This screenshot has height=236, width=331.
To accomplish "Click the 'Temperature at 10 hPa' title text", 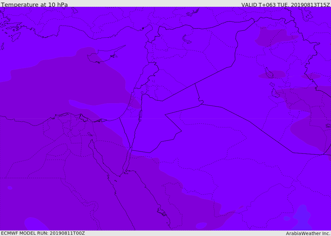I will (34, 5).
